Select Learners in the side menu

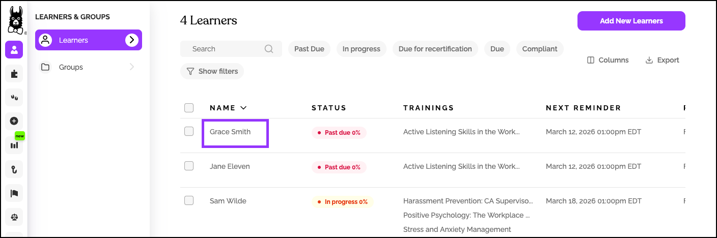[73, 40]
